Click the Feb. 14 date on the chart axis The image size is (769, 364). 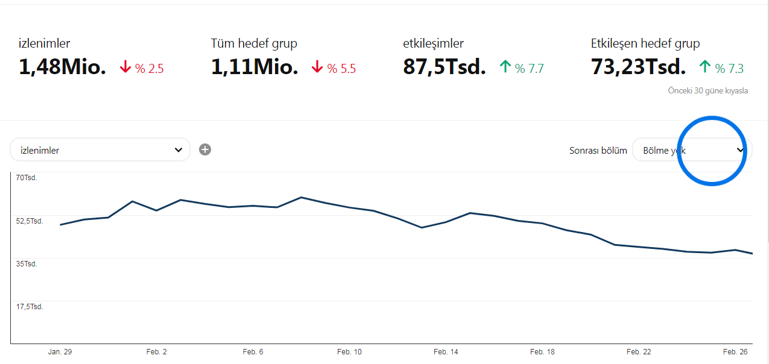click(446, 352)
